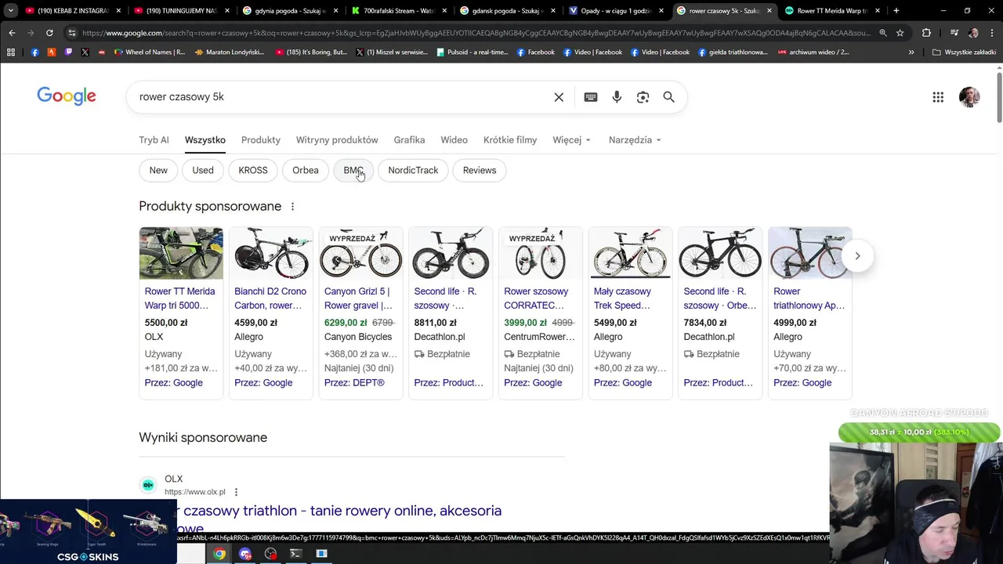Open the Rower TT Merida Warp tri 5000 listing
Viewport: 1003px width, 564px height.
(x=179, y=298)
